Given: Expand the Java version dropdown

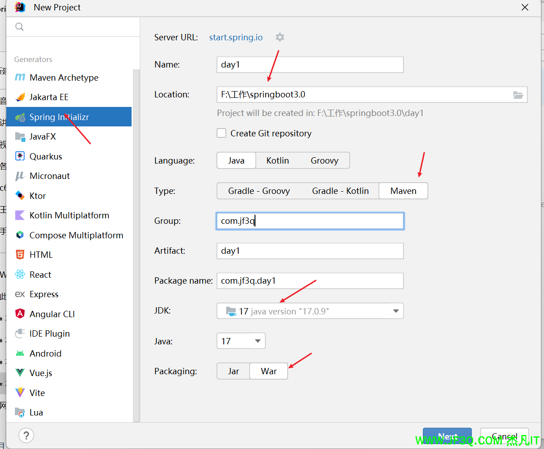Looking at the screenshot, I should click(258, 341).
